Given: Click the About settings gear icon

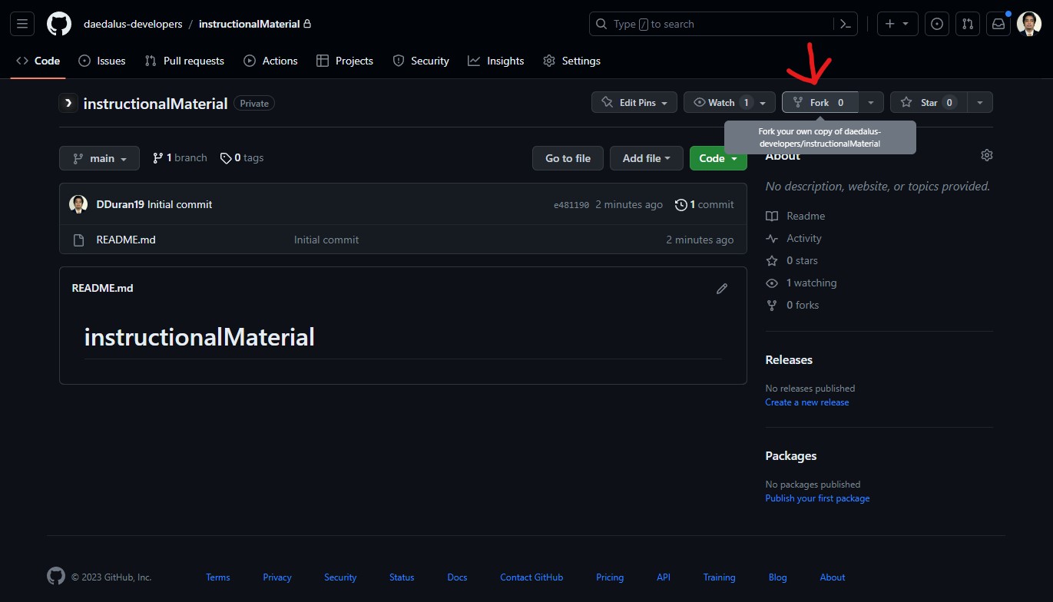Looking at the screenshot, I should (986, 155).
